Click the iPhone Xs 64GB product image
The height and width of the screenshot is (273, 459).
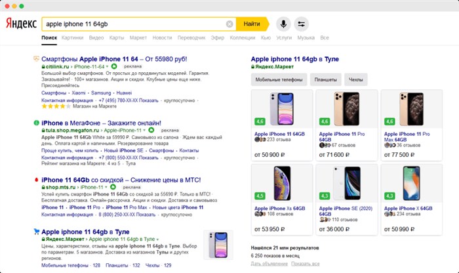(x=282, y=183)
